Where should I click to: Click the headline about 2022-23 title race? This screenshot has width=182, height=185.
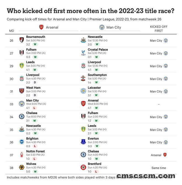click(90, 11)
